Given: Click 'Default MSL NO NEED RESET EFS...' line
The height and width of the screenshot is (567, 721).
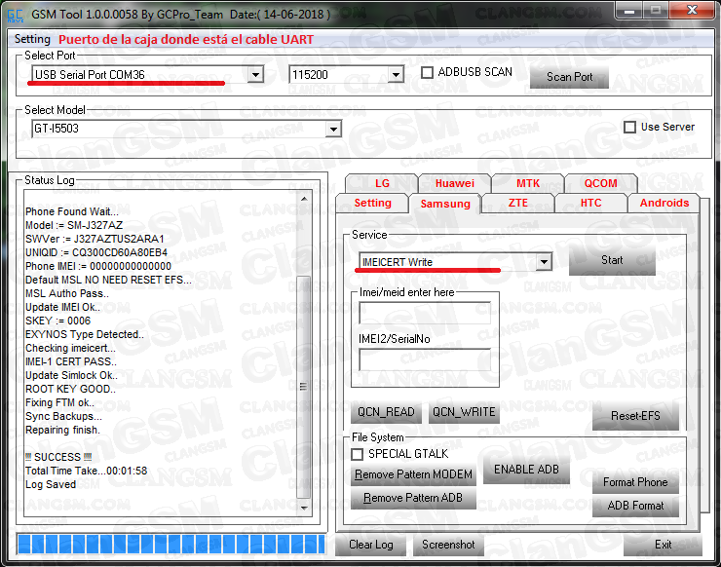Looking at the screenshot, I should tap(108, 280).
